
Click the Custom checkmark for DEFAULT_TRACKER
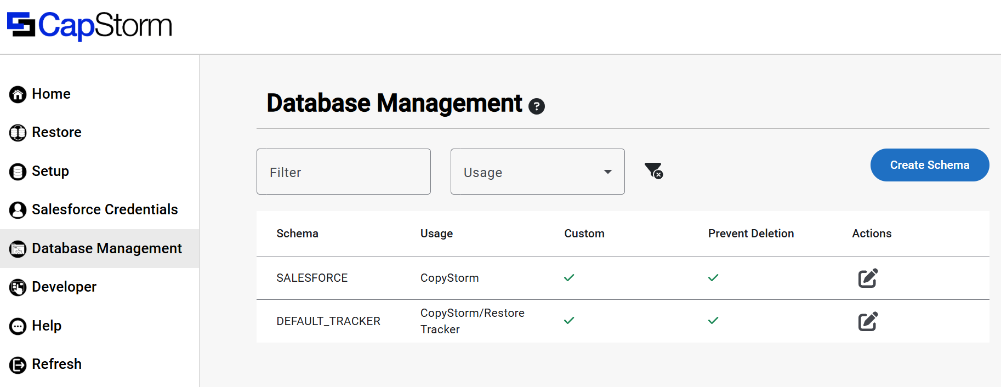click(x=569, y=321)
